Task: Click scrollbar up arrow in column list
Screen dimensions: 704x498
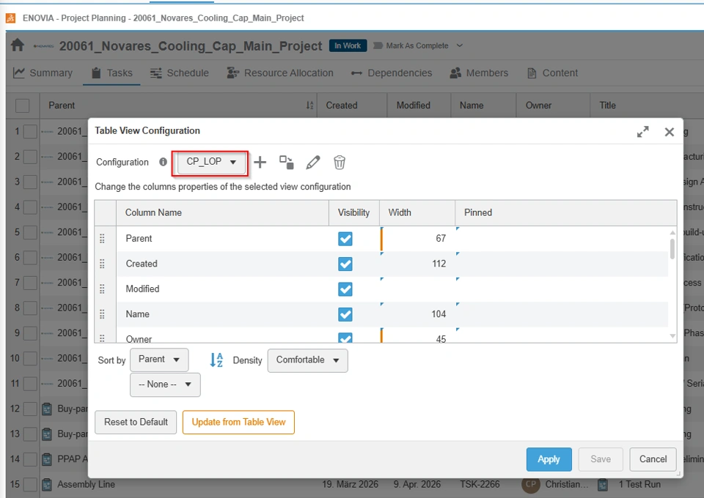Action: click(672, 232)
